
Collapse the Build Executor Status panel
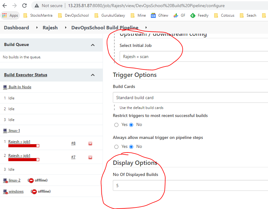point(93,75)
